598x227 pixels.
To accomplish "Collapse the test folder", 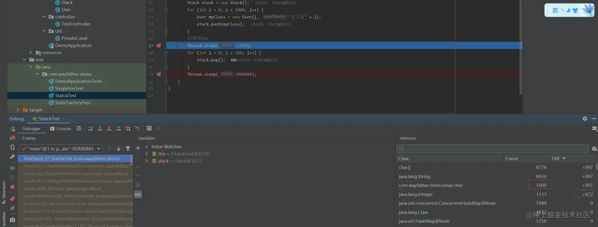I will click(25, 60).
